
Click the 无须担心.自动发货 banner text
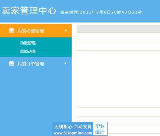pos(73,127)
